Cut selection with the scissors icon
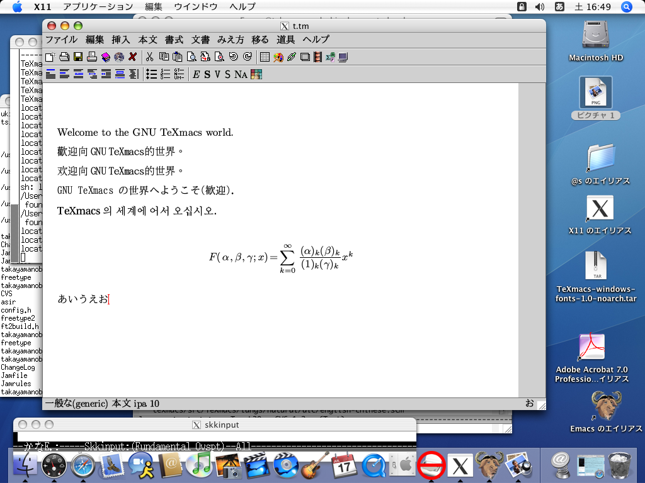 (x=150, y=57)
